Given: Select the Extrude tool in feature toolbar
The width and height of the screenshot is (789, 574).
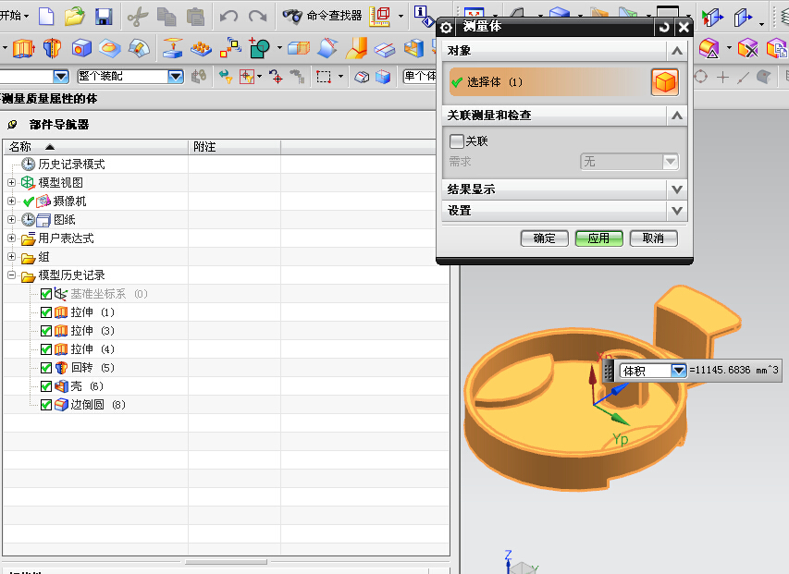Looking at the screenshot, I should tap(23, 48).
